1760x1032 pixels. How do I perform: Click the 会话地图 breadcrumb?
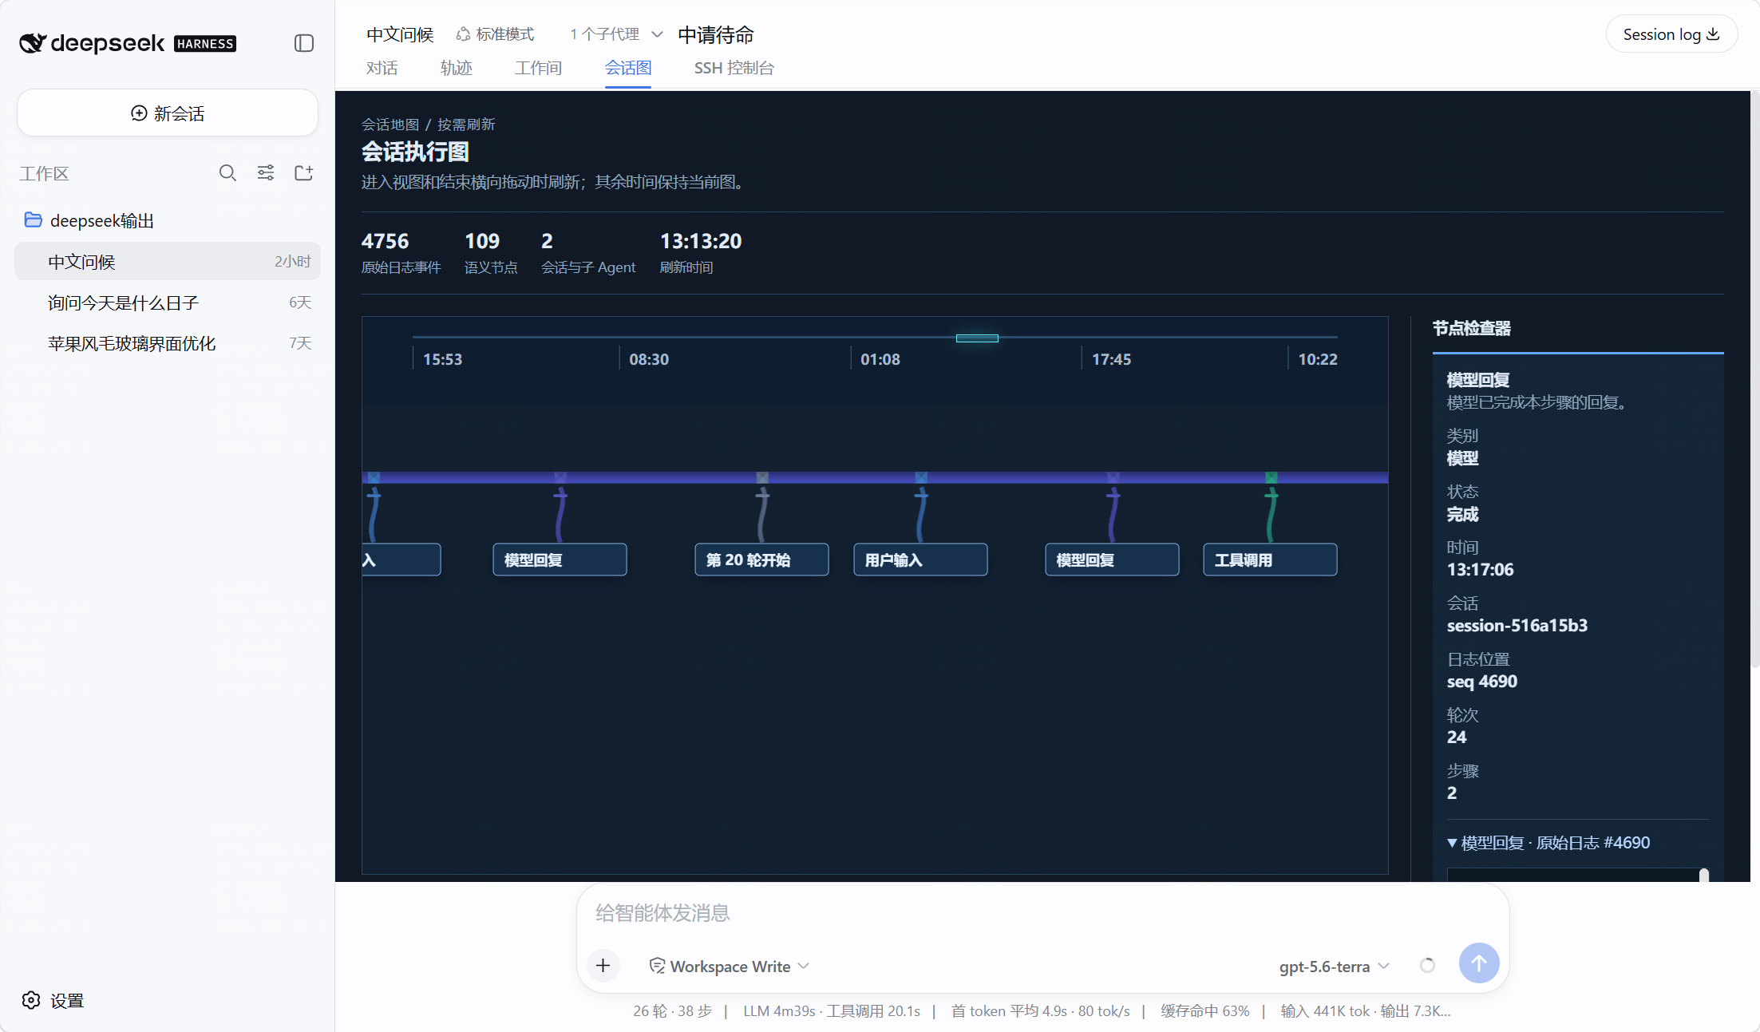tap(390, 125)
